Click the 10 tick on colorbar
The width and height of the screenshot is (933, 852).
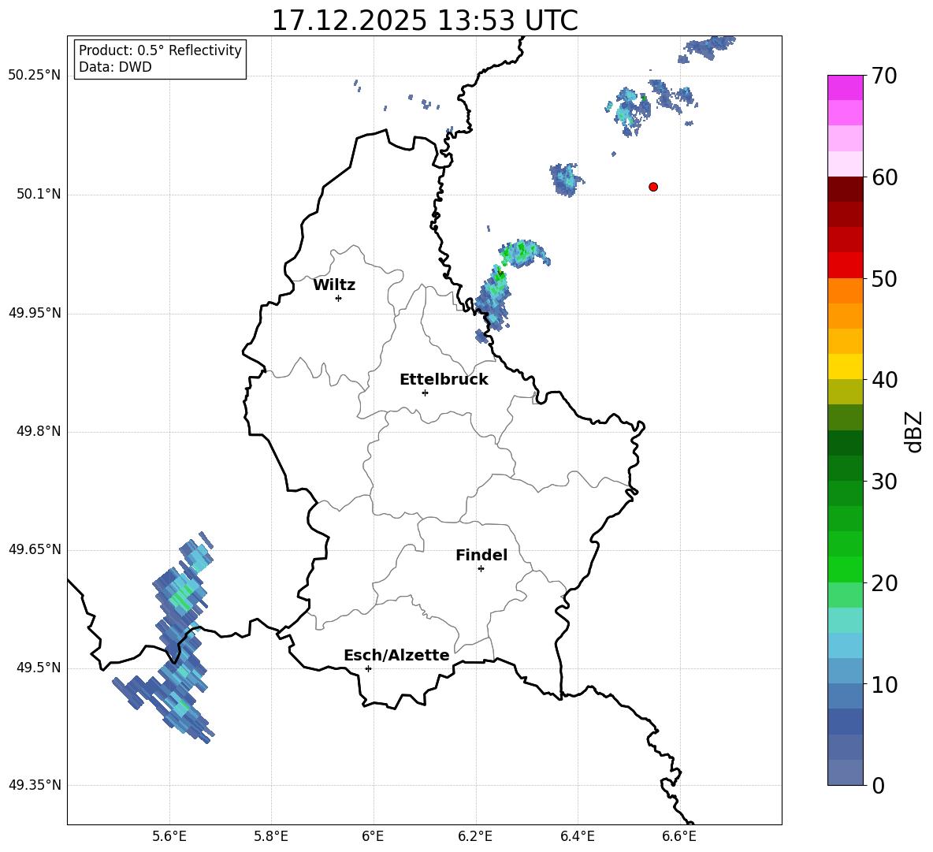click(884, 685)
